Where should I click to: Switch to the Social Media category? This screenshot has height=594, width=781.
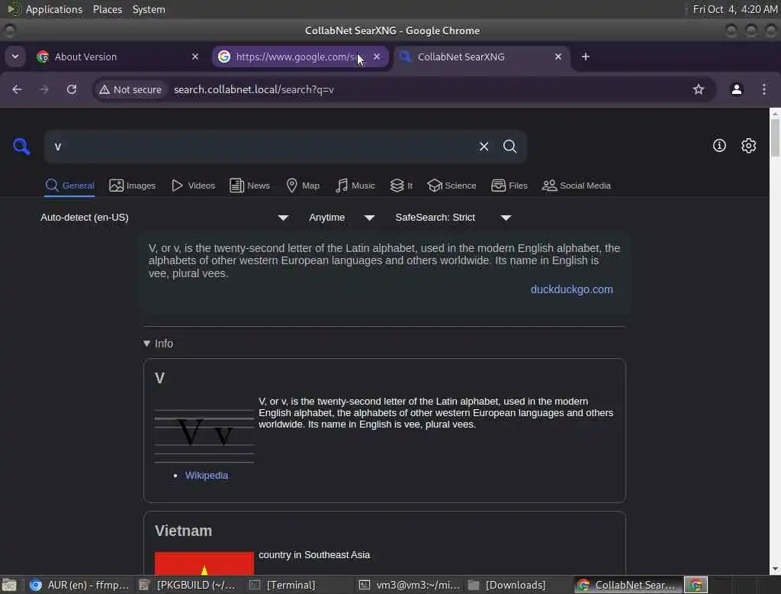tap(577, 186)
